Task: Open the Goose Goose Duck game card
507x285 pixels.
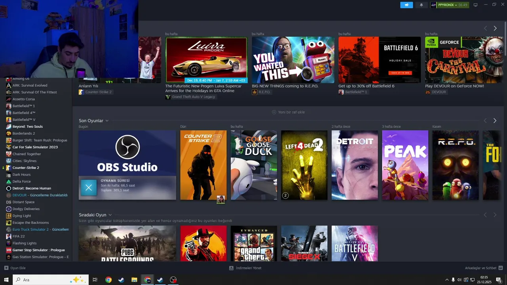Action: [254, 165]
